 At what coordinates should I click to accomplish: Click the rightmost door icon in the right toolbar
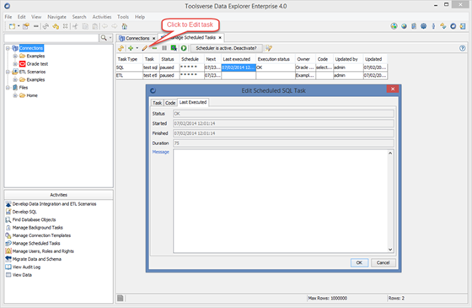(463, 26)
